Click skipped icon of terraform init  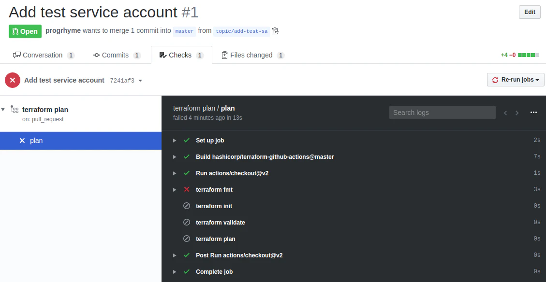tap(187, 206)
